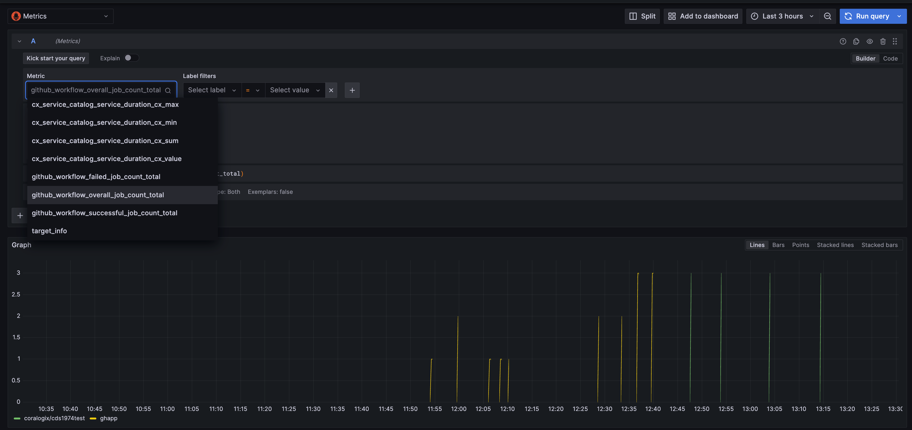The width and height of the screenshot is (912, 430).
Task: Click the query help question-mark icon
Action: (843, 42)
